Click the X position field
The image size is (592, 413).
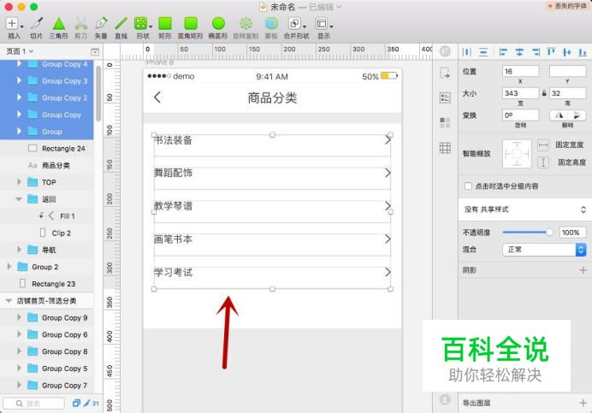click(x=520, y=71)
